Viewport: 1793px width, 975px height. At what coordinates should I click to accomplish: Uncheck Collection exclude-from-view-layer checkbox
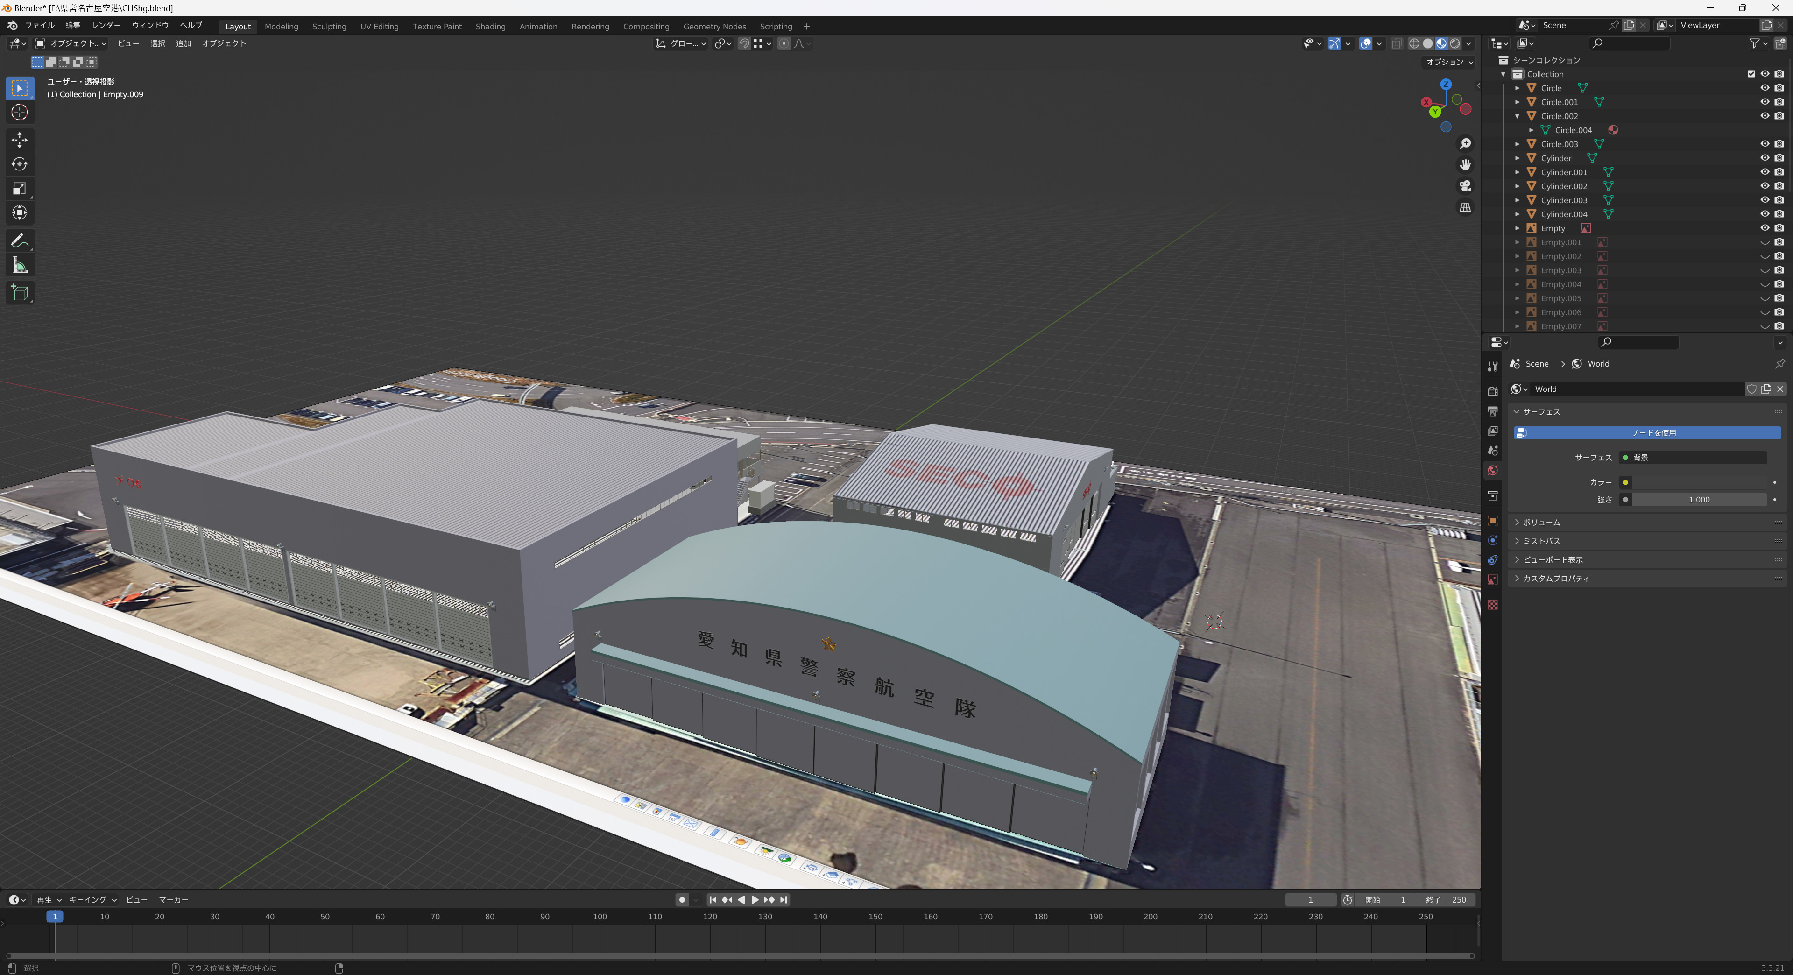tap(1751, 74)
